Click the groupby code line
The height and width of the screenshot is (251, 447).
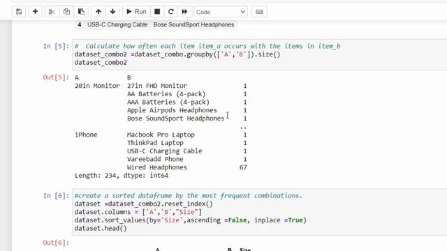tap(177, 54)
